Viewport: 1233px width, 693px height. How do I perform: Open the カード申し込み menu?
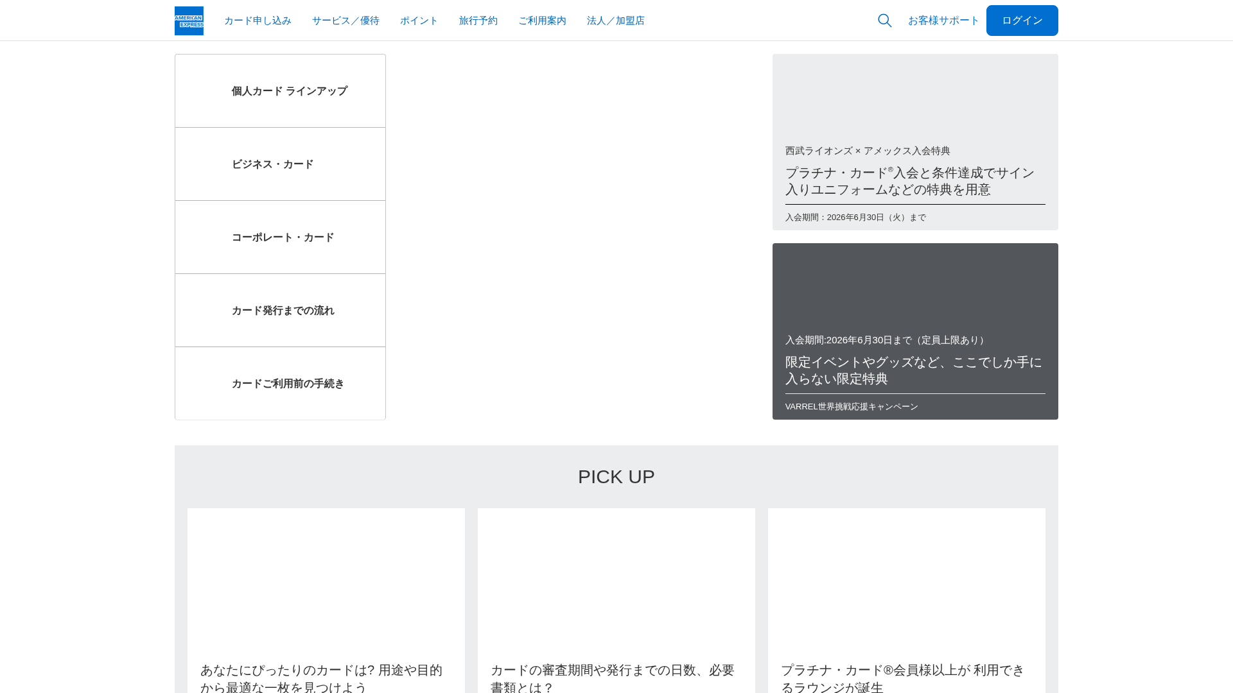click(x=258, y=21)
